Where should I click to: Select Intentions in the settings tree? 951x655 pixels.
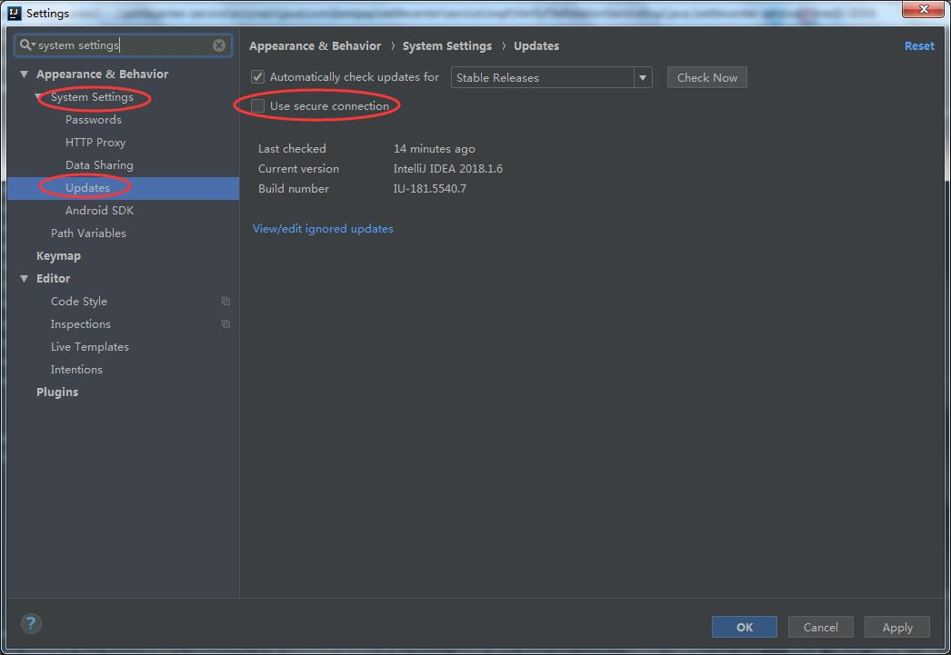76,370
